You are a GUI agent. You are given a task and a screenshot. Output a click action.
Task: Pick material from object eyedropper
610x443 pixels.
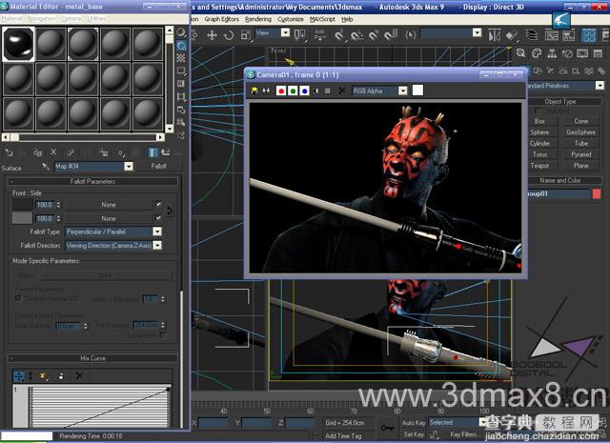[46, 167]
